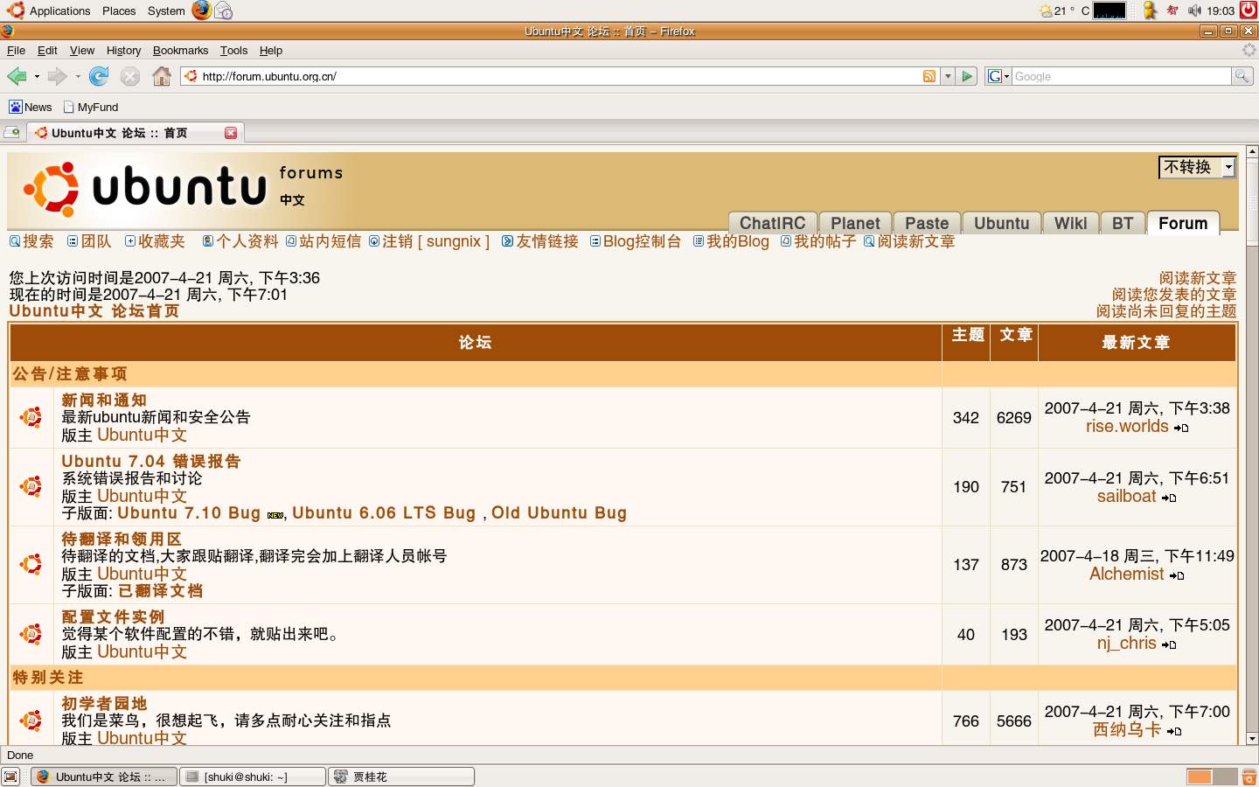Focus the Google search input field
The width and height of the screenshot is (1259, 787).
[x=1121, y=76]
